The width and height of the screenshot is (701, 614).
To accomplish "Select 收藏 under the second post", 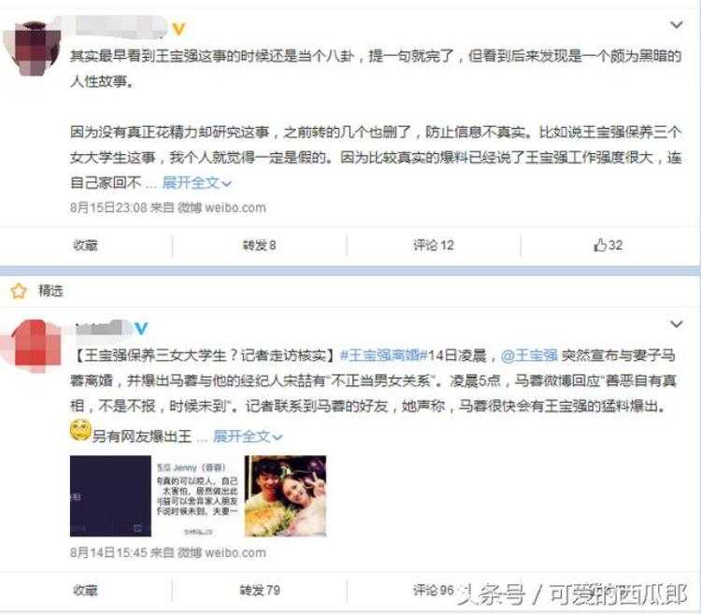I will click(x=85, y=591).
